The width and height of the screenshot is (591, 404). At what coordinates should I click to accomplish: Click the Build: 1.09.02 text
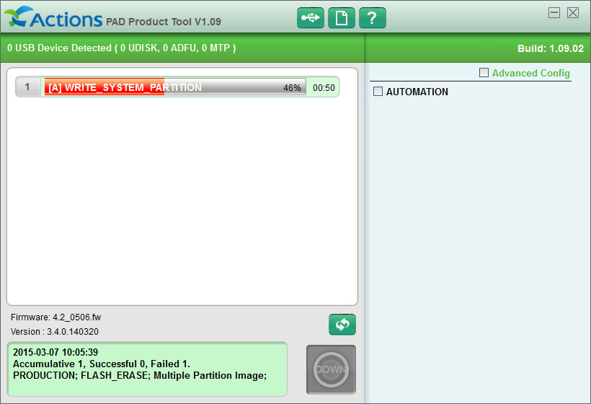[x=551, y=48]
